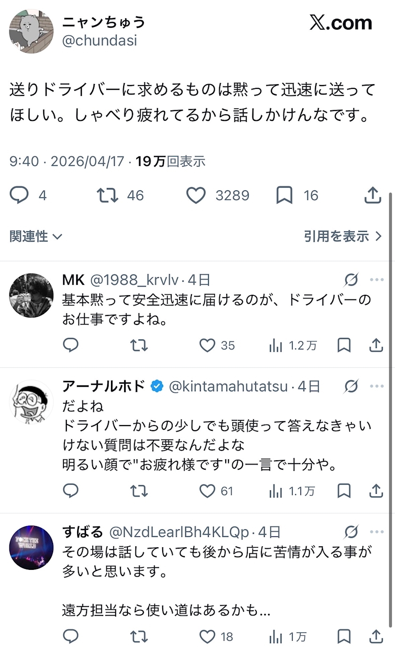Image resolution: width=395 pixels, height=654 pixels.
Task: Open the 関連性 sort dropdown
Action: (x=36, y=236)
